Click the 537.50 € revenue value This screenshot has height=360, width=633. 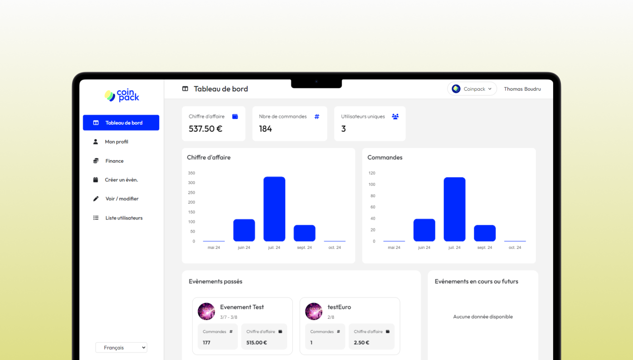click(205, 129)
